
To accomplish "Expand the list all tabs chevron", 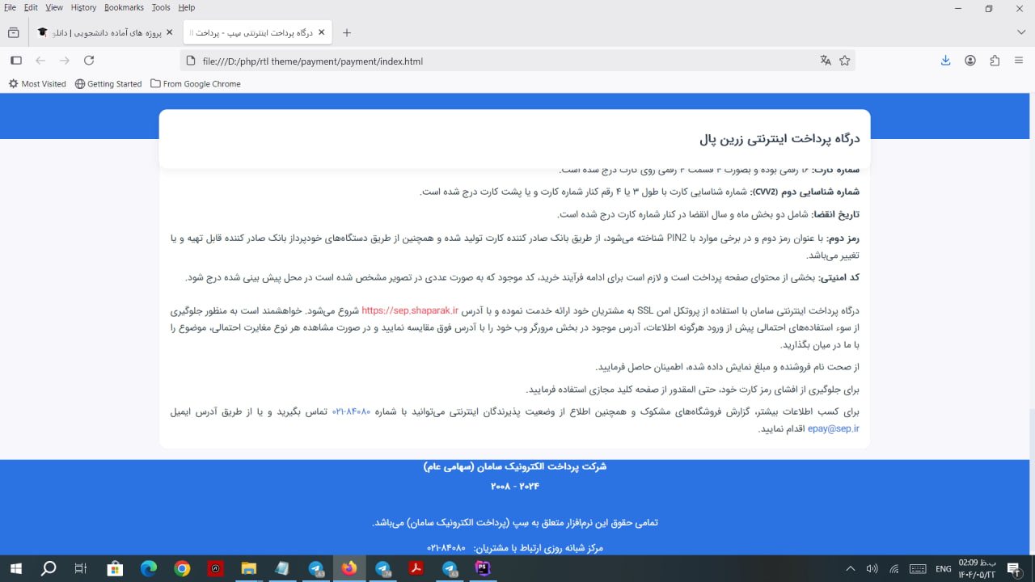I will 1021,32.
